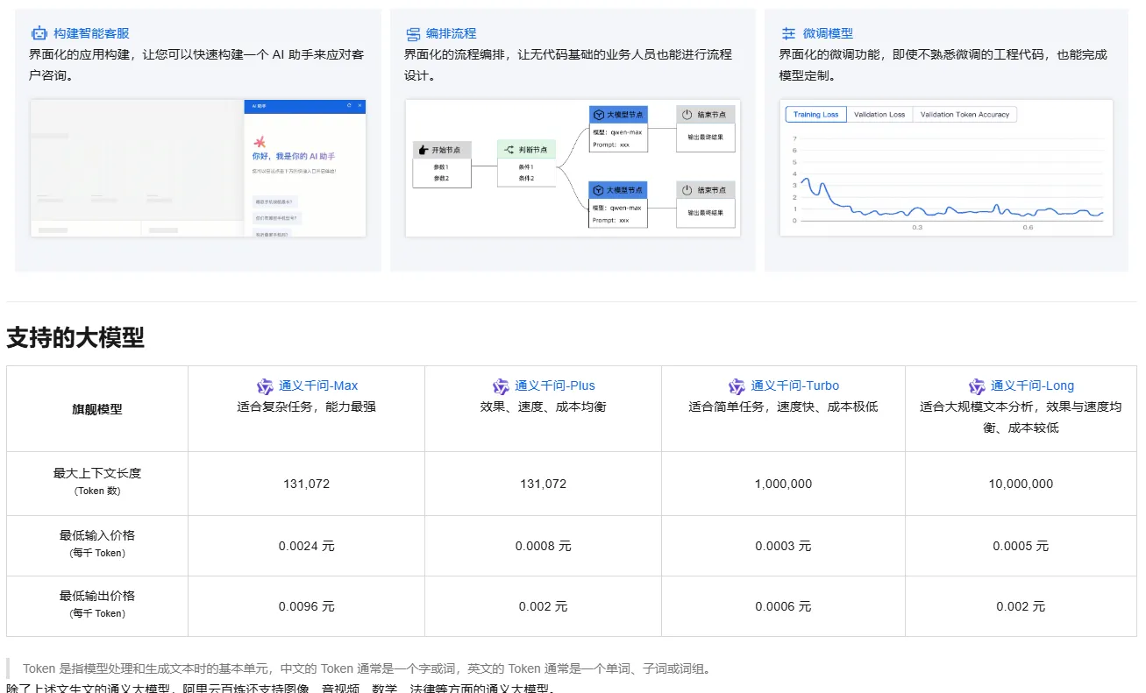This screenshot has width=1146, height=693.
Task: Open the 构建智能客服 heading link
Action: (x=91, y=33)
